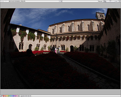The image size is (121, 97).
Task: Apply yellow label number 3
Action: pyautogui.click(x=7, y=96)
